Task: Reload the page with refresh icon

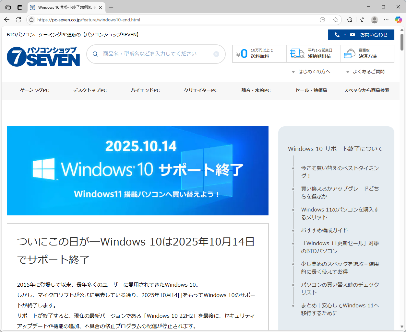Action: coord(18,20)
